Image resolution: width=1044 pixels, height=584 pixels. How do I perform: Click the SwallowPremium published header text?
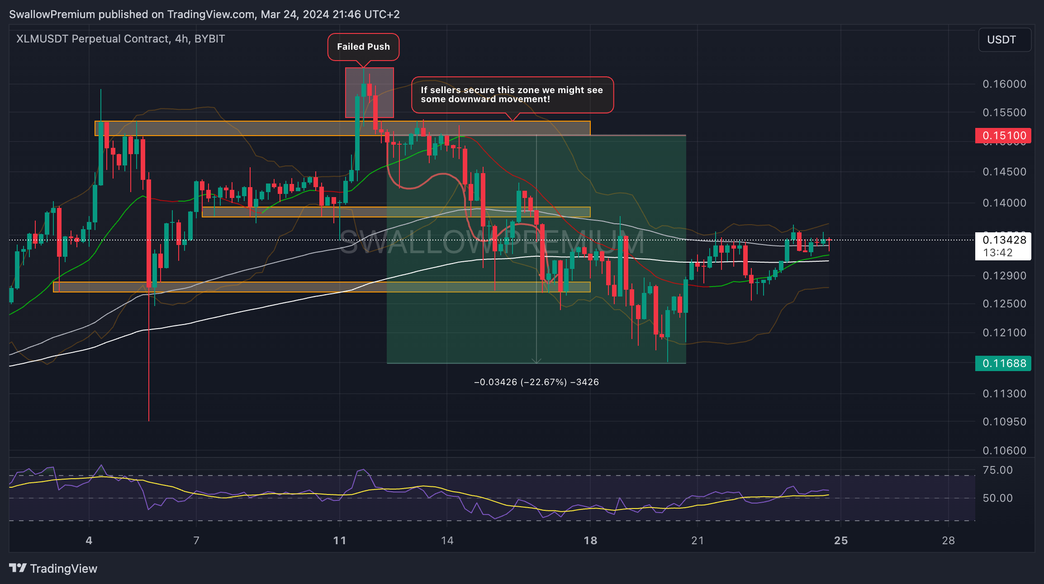[204, 14]
